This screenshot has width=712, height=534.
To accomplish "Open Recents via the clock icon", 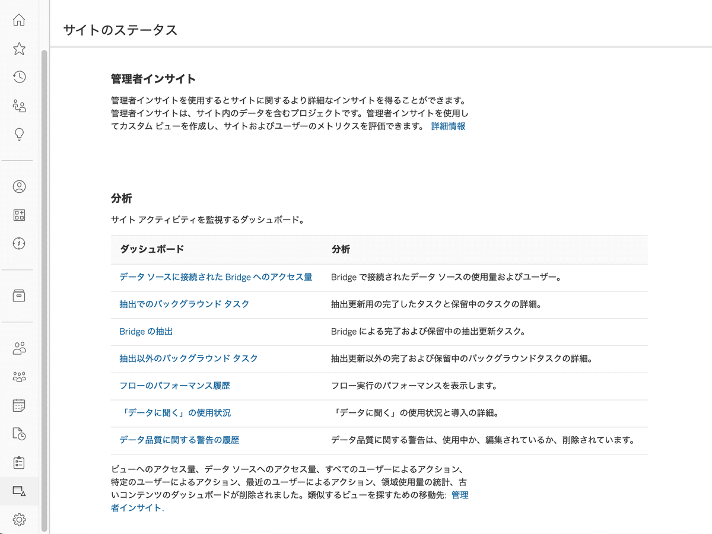I will coord(19,77).
